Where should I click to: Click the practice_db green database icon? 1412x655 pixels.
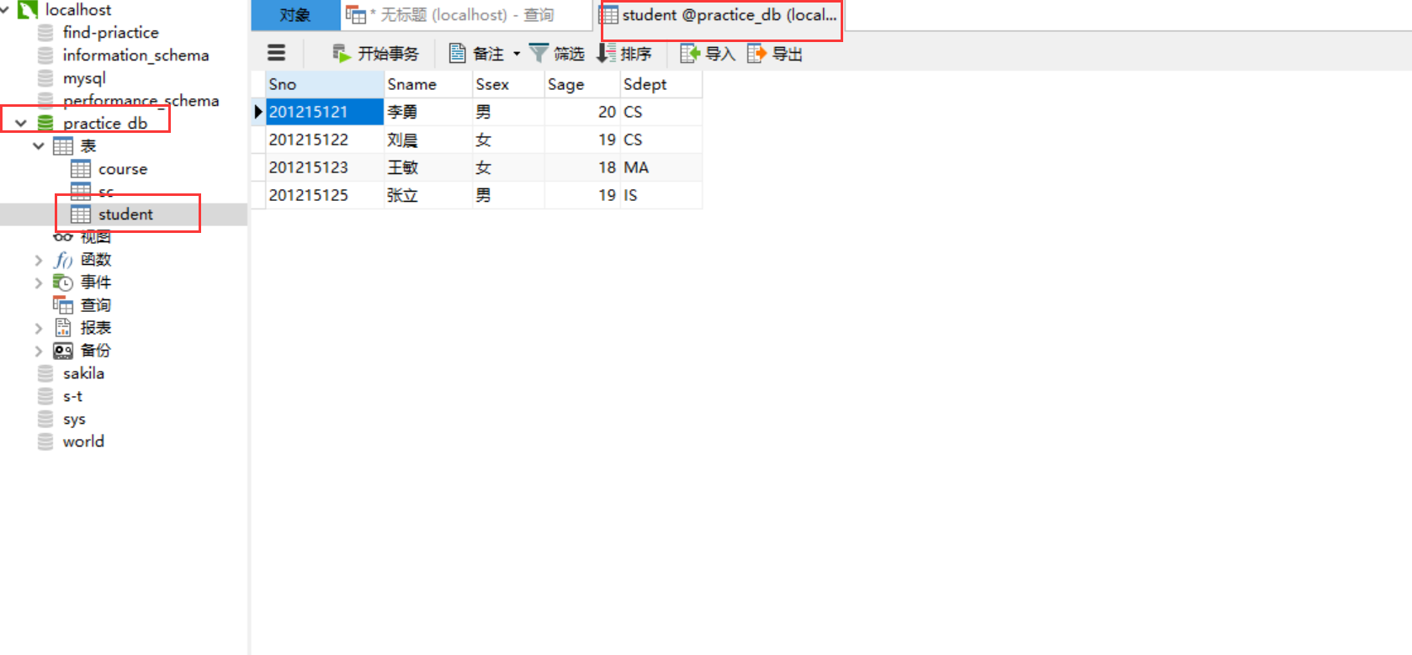(x=45, y=123)
